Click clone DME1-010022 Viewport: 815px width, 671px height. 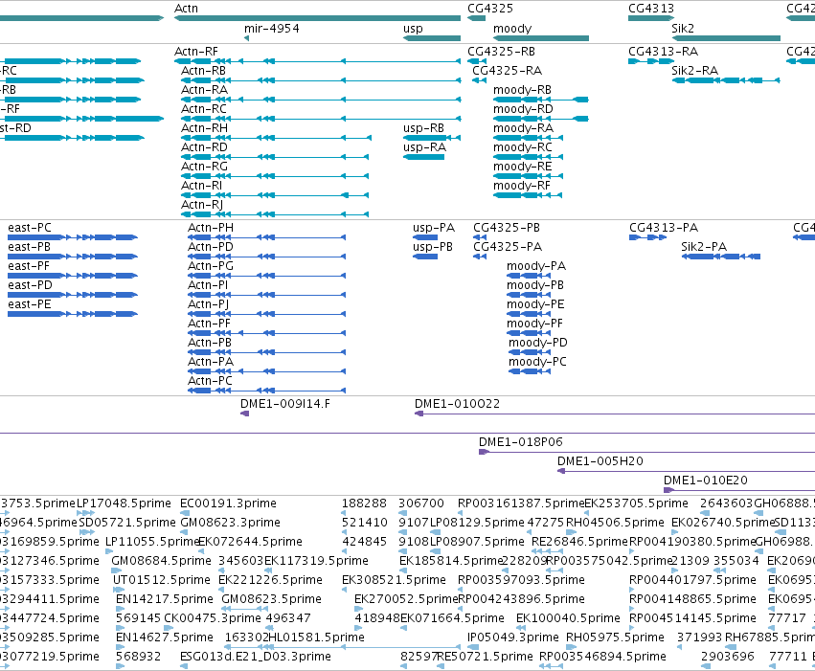(x=458, y=404)
